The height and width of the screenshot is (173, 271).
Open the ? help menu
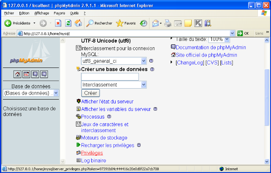84,13
